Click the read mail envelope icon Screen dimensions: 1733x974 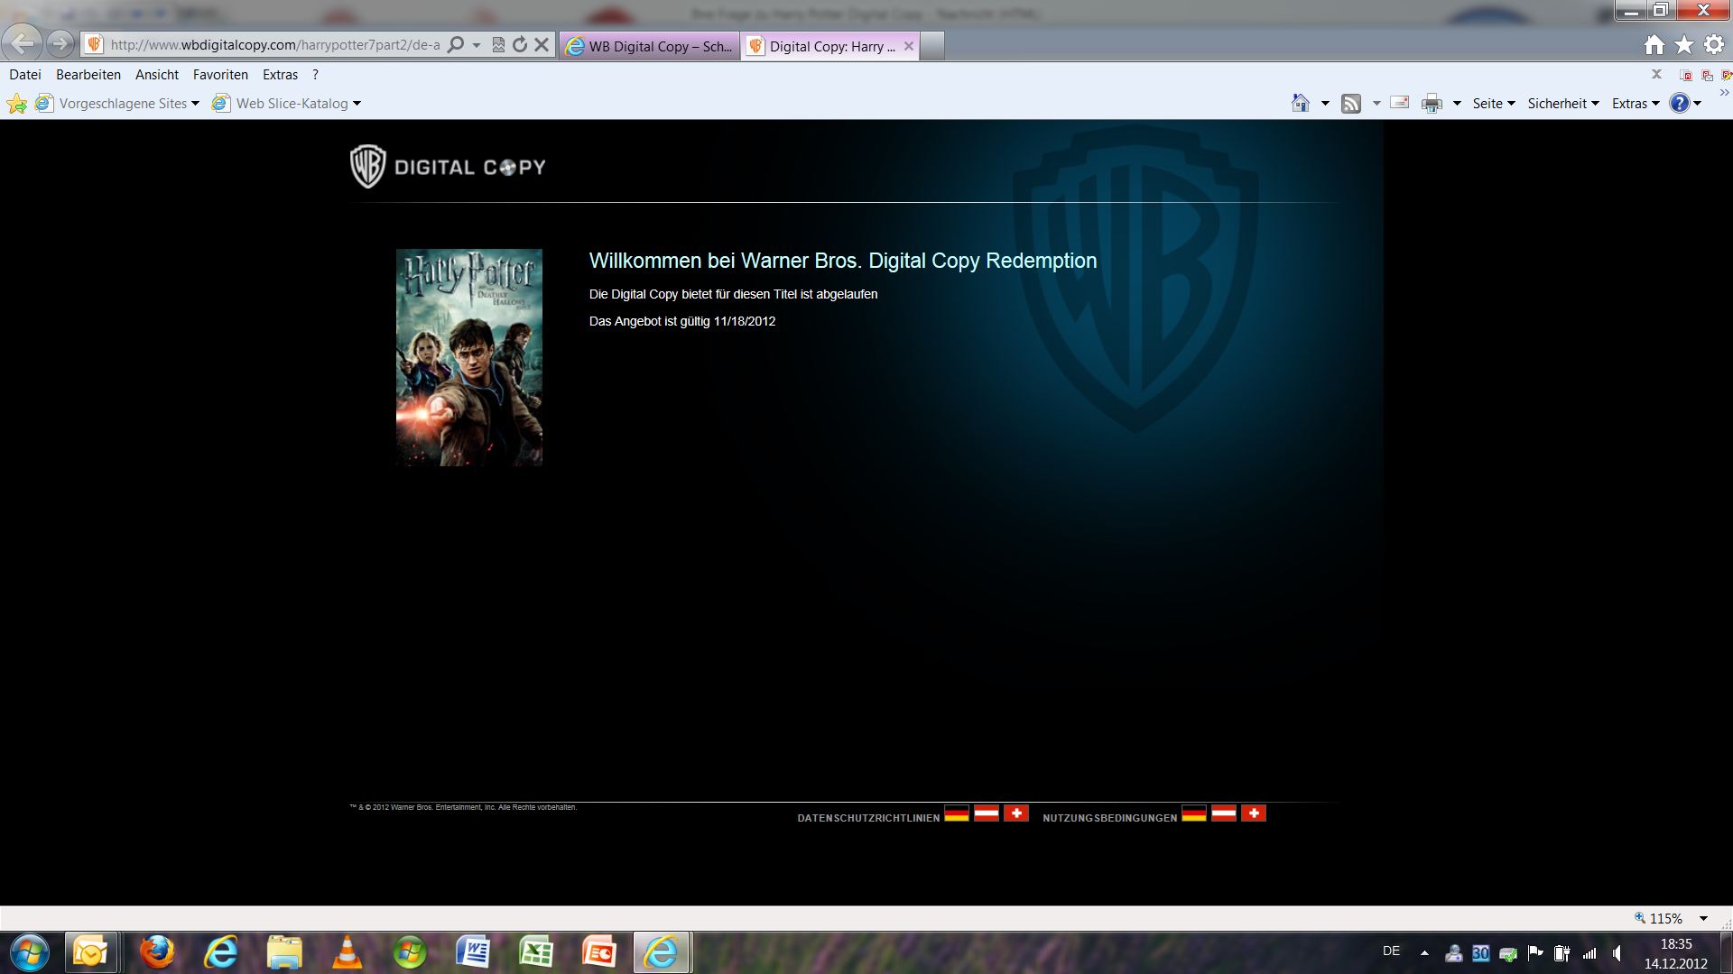pyautogui.click(x=1399, y=103)
